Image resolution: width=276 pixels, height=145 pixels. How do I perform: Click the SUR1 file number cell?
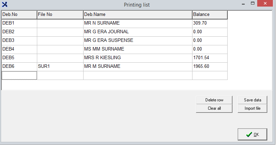(60, 66)
